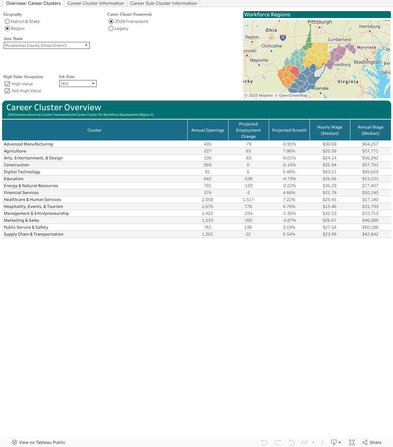393x447 pixels.
Task: Click the Annual Wage (Median) header
Action: (x=370, y=130)
